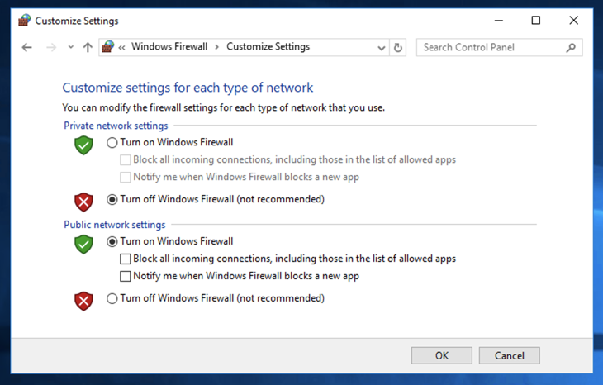Confirm changes with the OK button

[x=442, y=355]
